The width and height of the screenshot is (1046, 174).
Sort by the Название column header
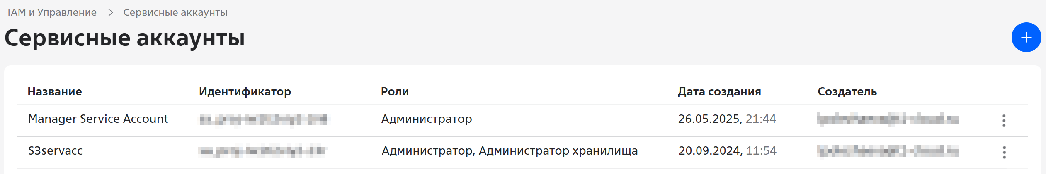point(55,91)
